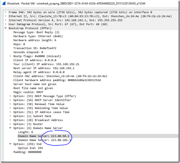Image resolution: width=180 pixels, height=163 pixels.
Task: Select Option (1) Subnet Mask row
Action: point(32,116)
